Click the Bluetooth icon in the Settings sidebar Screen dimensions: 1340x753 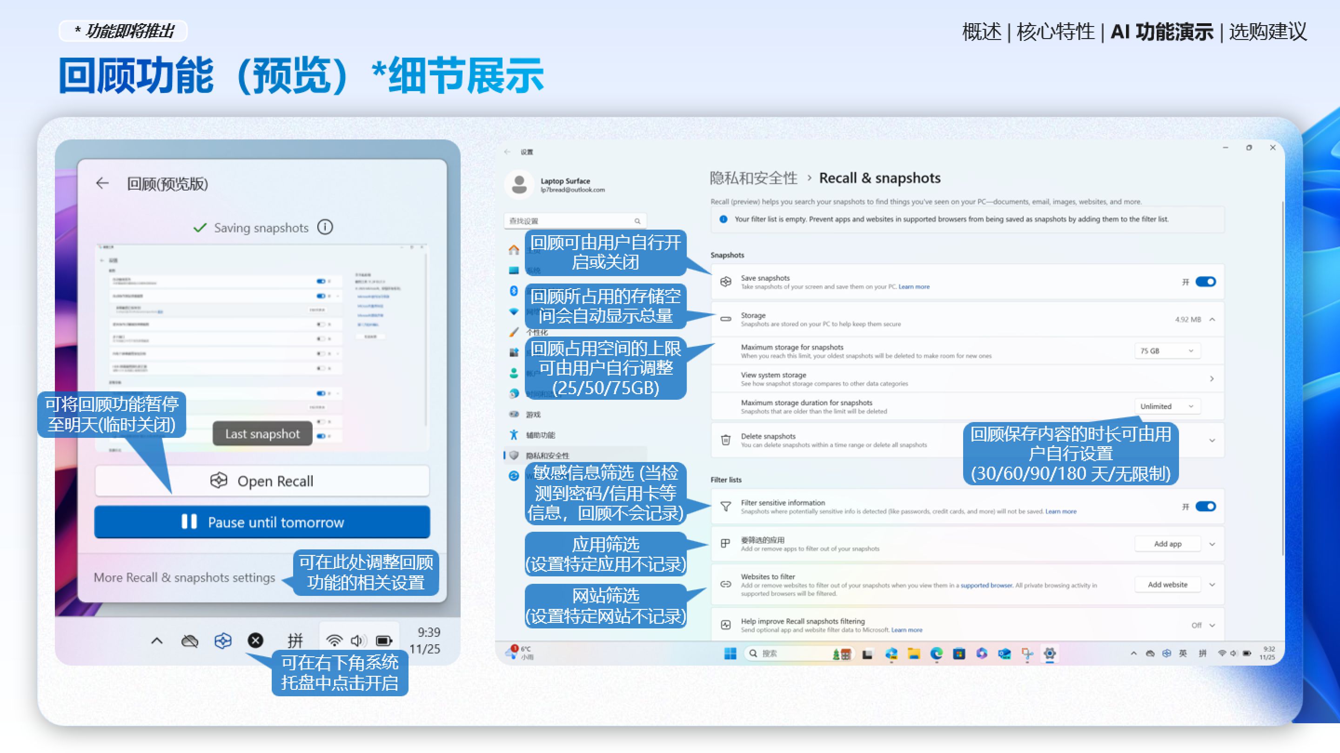(x=514, y=291)
